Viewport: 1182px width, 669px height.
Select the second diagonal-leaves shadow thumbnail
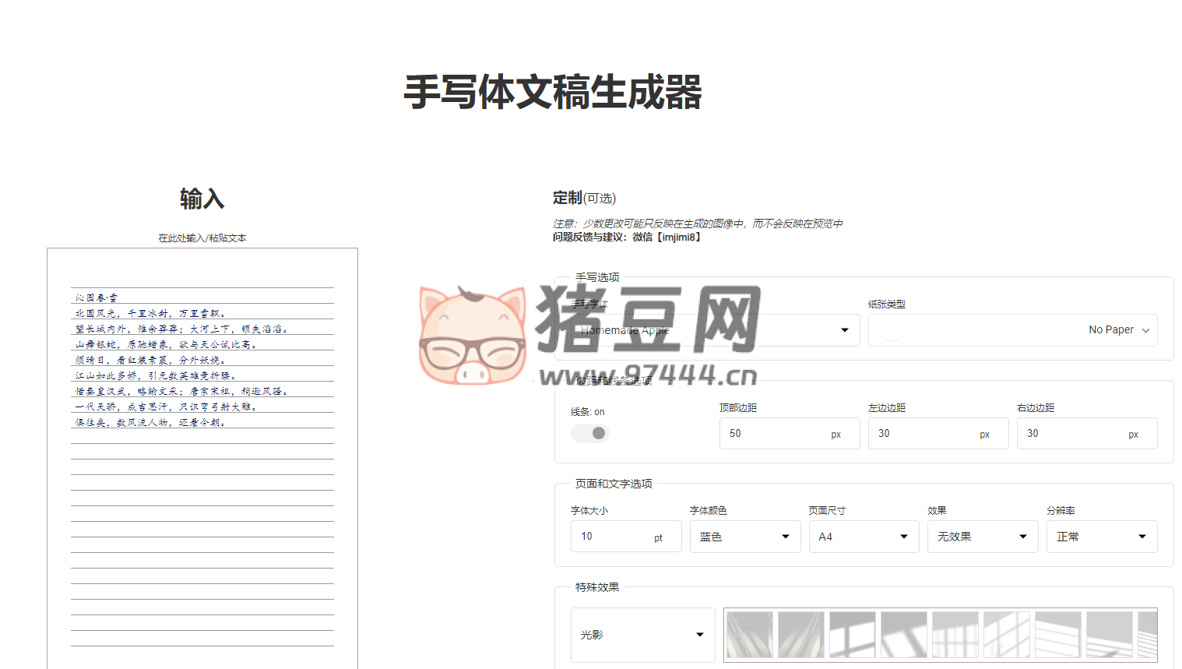[799, 635]
